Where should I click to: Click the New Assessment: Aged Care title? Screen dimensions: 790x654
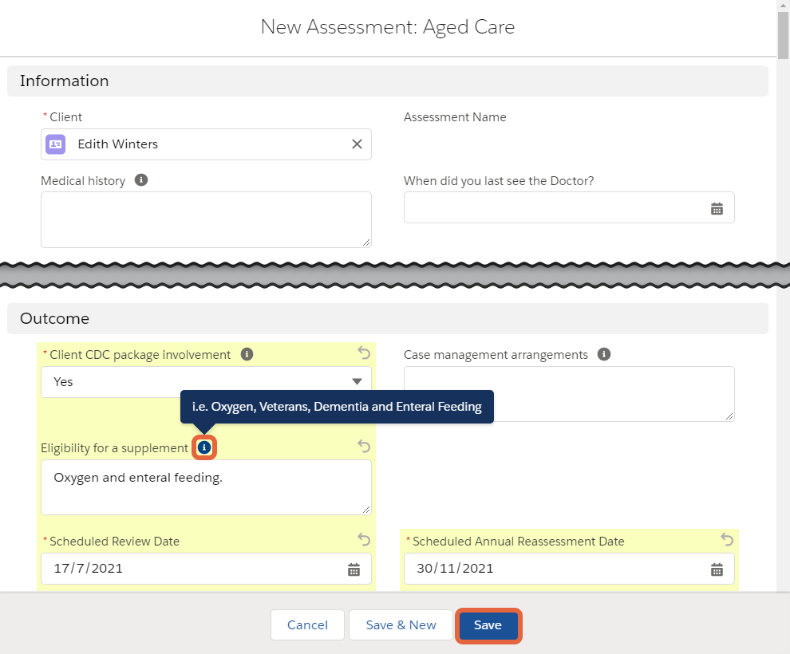tap(388, 27)
